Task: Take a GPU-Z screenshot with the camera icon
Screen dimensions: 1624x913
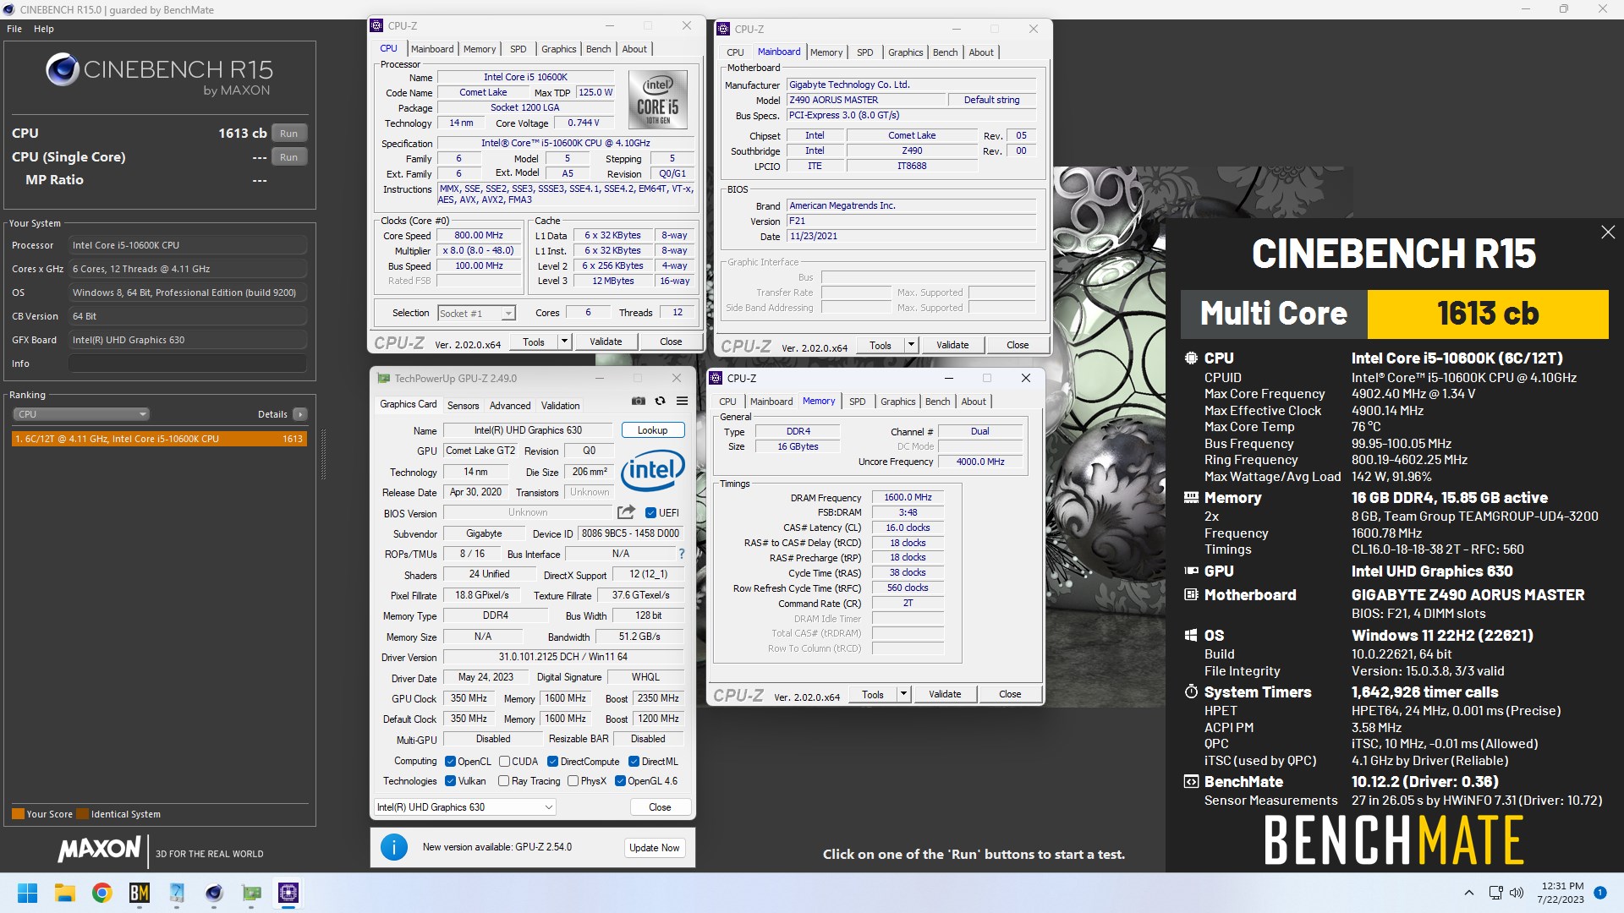Action: tap(639, 401)
